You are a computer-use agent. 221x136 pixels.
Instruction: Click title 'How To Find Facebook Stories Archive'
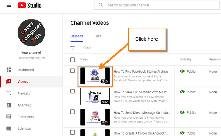tap(141, 72)
